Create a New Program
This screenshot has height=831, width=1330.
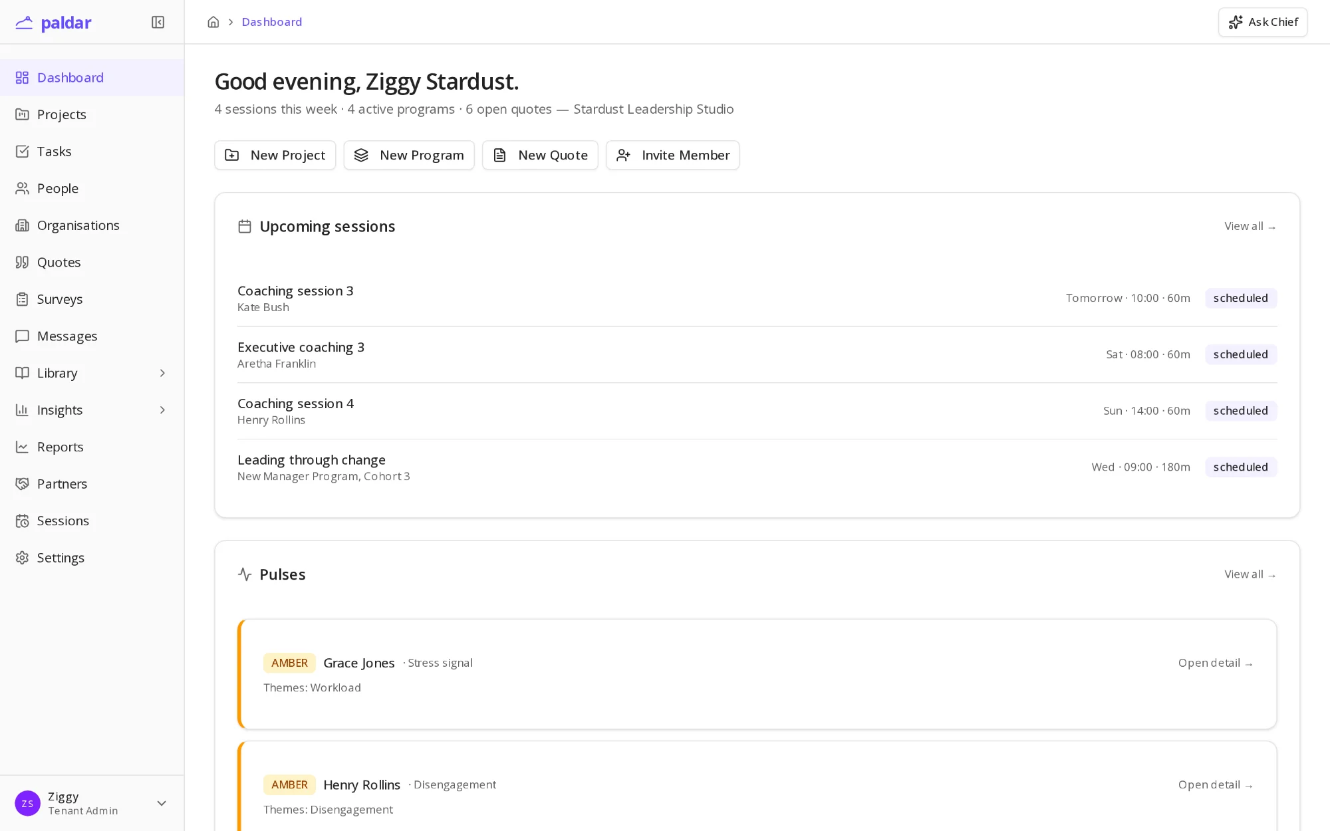point(409,155)
